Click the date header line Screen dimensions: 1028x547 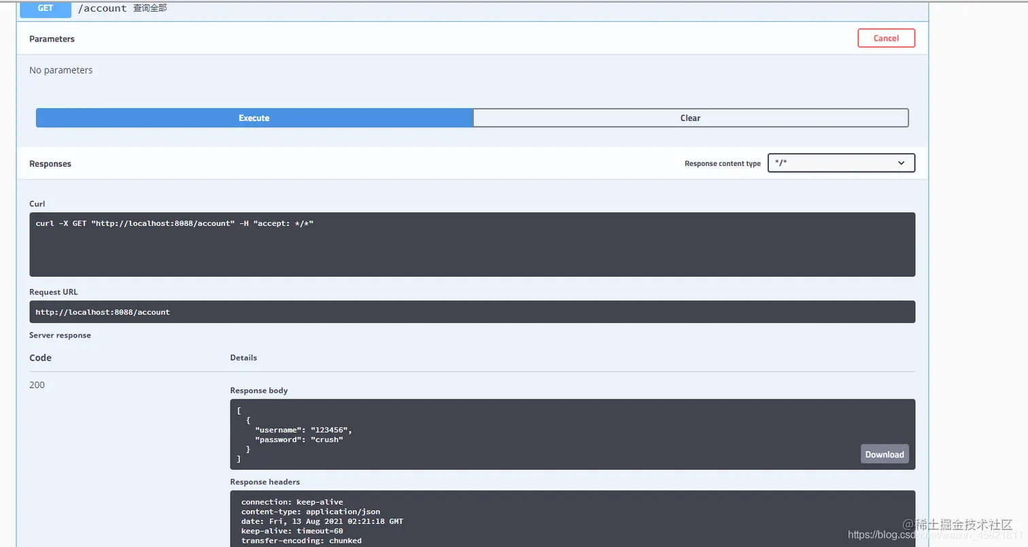point(322,521)
